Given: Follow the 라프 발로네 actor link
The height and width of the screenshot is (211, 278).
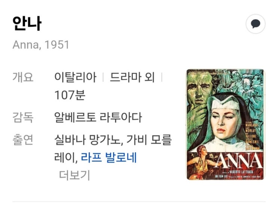Looking at the screenshot, I should tap(109, 158).
